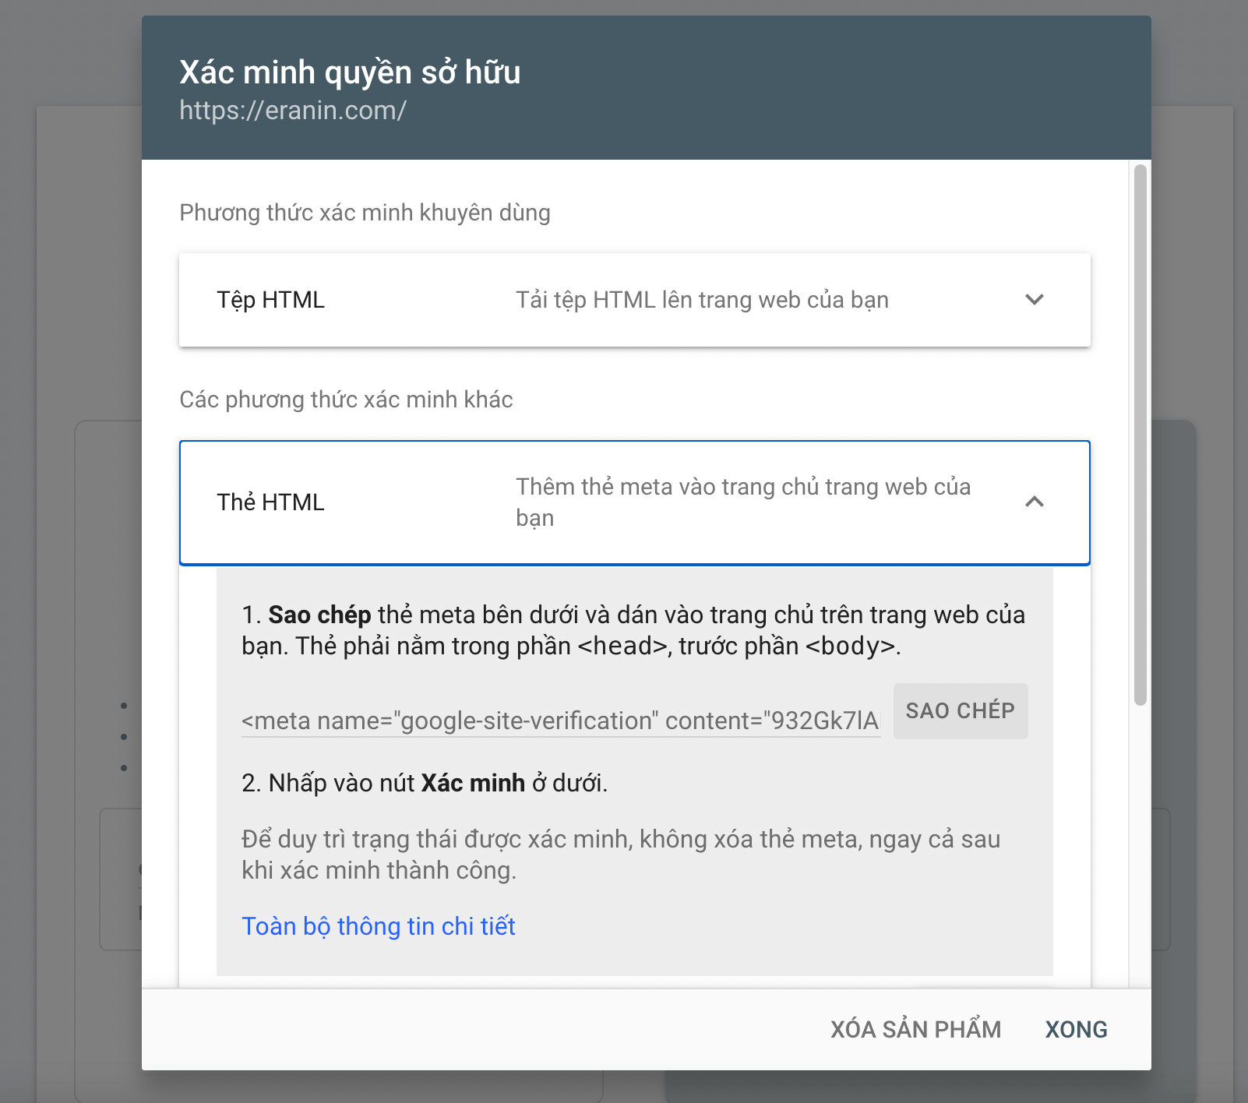1248x1103 pixels.
Task: Click Phương thức xác minh khuyên dùng label
Action: click(365, 213)
